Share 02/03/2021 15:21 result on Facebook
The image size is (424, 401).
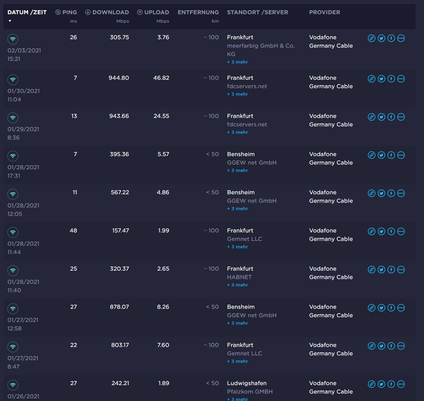pyautogui.click(x=391, y=38)
